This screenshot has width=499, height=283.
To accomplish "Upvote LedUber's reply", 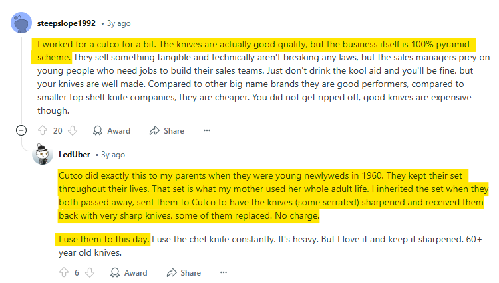I will pos(65,272).
